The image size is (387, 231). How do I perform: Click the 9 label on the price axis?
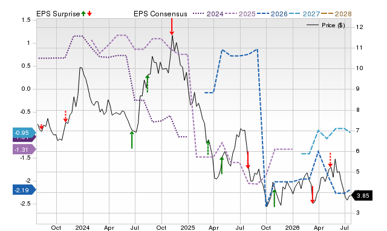point(358,89)
